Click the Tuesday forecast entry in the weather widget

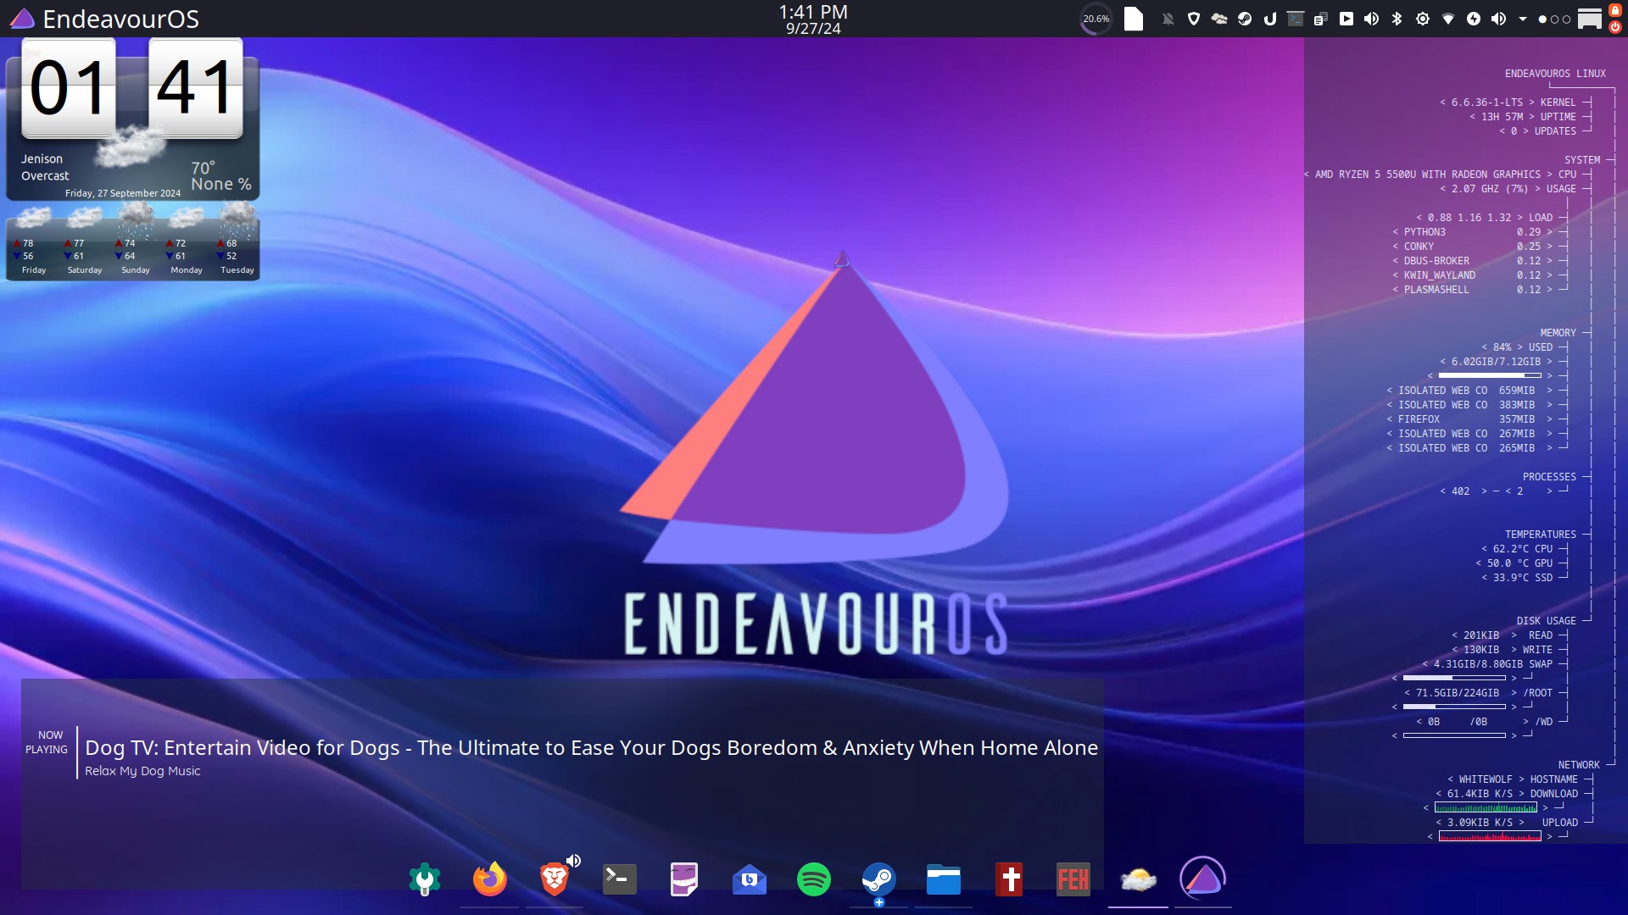coord(237,241)
